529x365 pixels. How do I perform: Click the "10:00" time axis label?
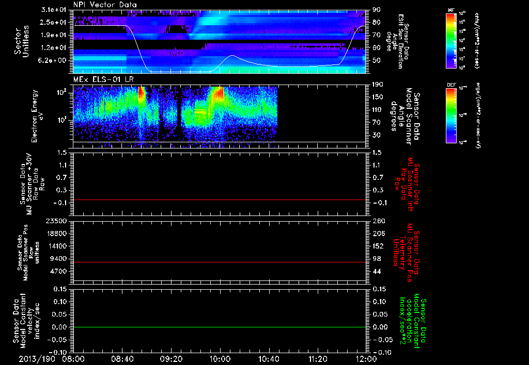(x=220, y=359)
